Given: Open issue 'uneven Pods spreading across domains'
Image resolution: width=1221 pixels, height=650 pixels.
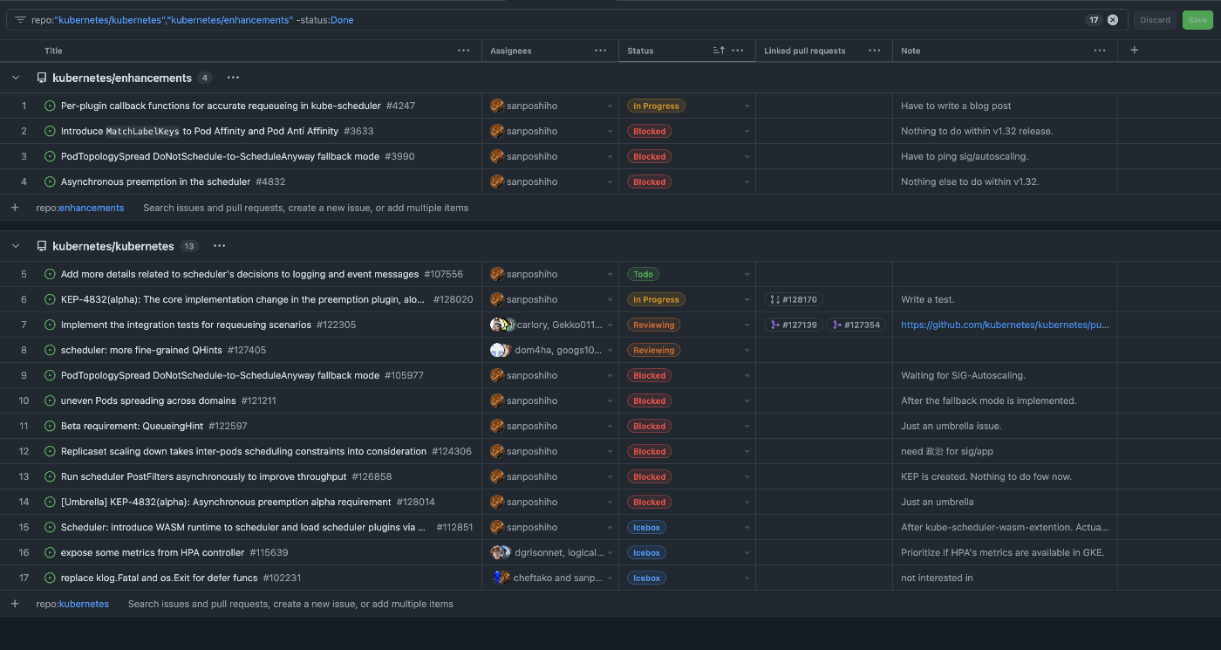Looking at the screenshot, I should coord(148,400).
